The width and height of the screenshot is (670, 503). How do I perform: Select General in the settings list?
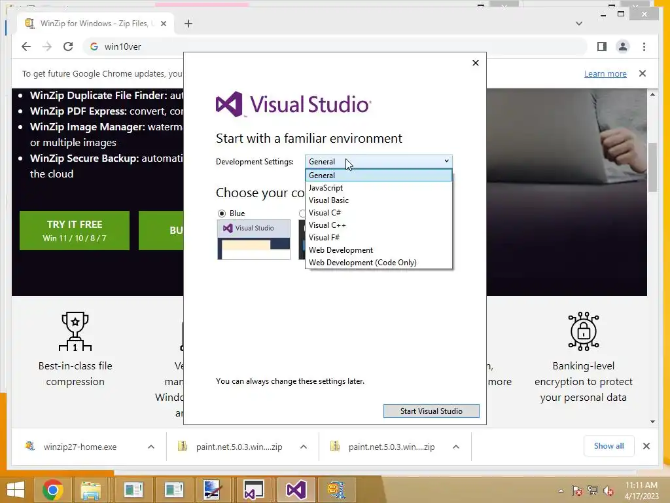click(379, 176)
